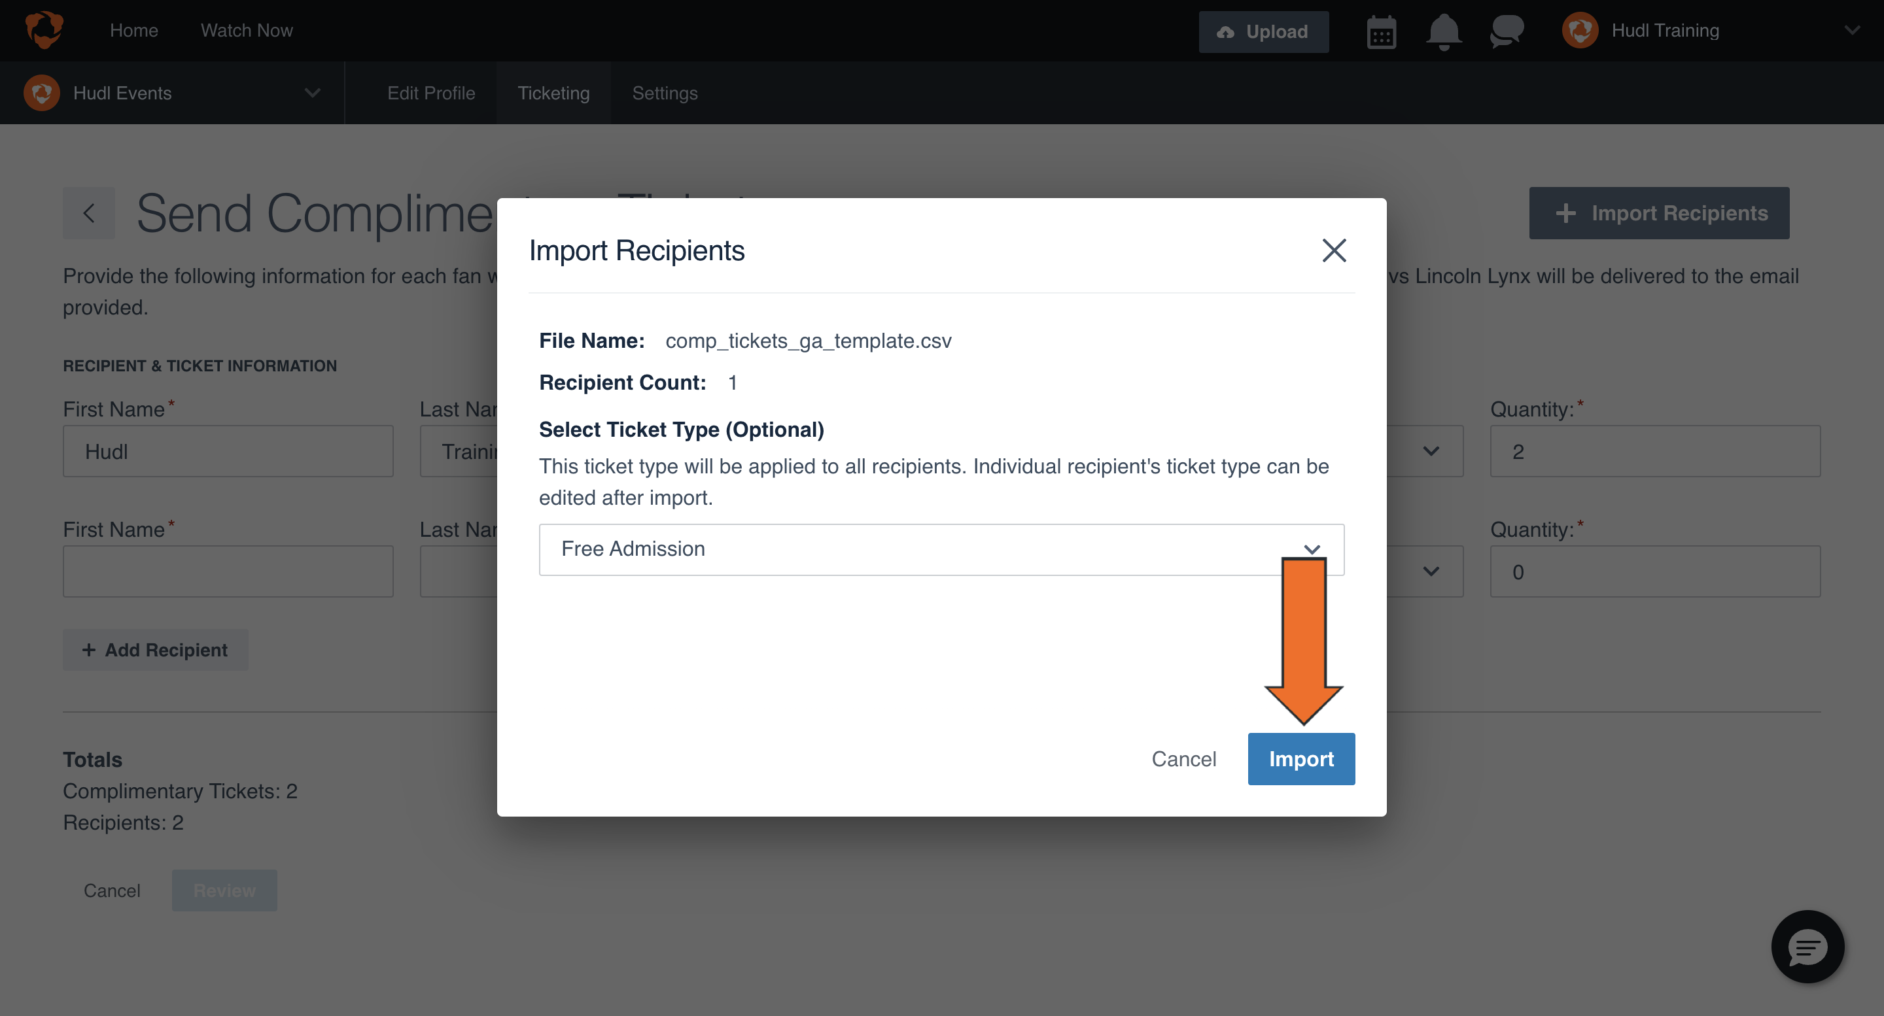1884x1016 pixels.
Task: Go back with the left chevron button
Action: pyautogui.click(x=88, y=212)
